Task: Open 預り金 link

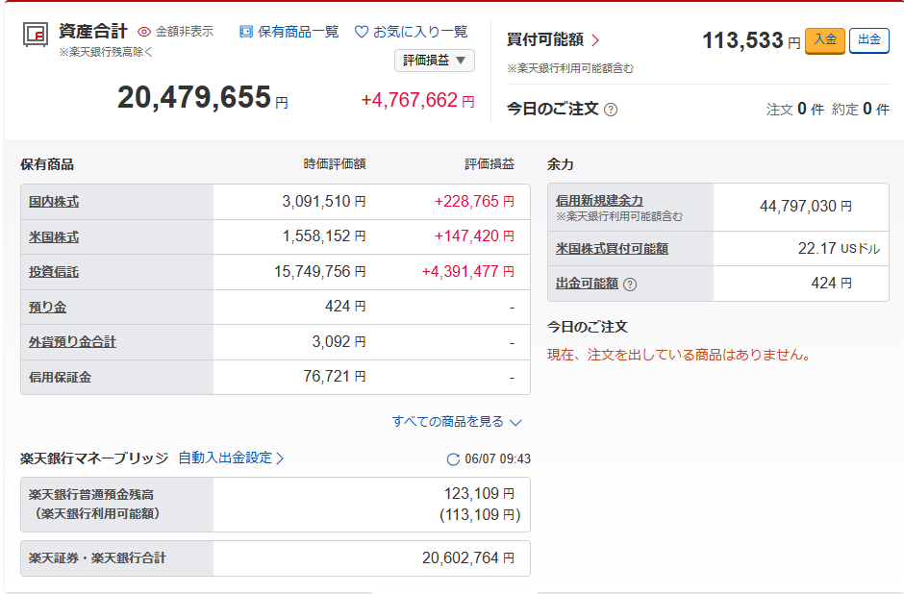Action: click(47, 307)
